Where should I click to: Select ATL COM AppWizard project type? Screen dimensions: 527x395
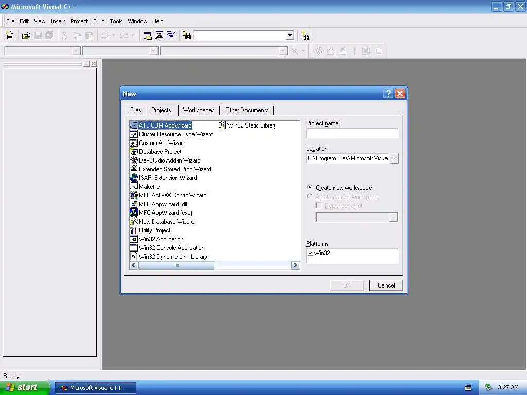pos(161,125)
